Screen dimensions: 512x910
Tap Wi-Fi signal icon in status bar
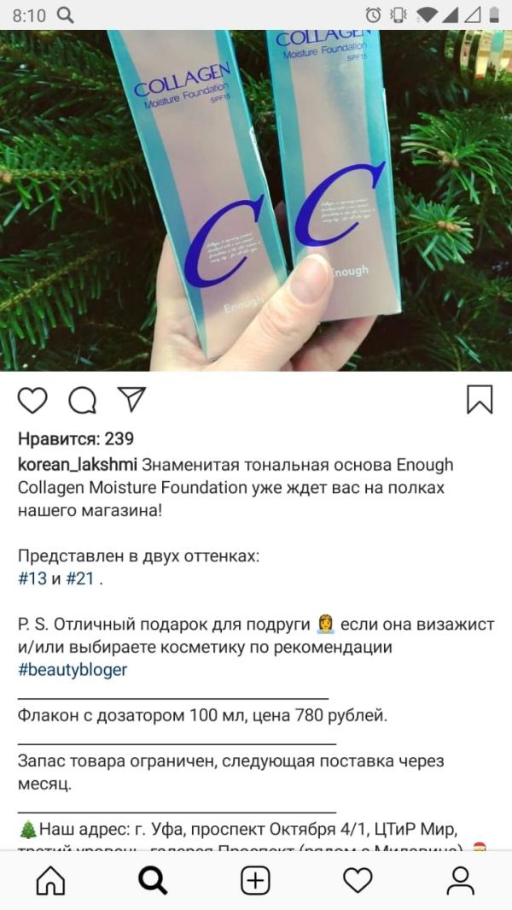coord(426,15)
